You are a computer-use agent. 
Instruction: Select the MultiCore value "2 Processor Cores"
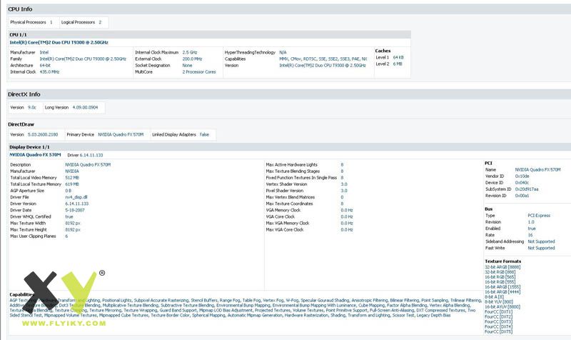[199, 72]
